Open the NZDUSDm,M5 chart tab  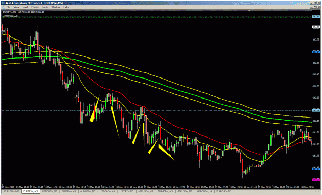click(146, 191)
